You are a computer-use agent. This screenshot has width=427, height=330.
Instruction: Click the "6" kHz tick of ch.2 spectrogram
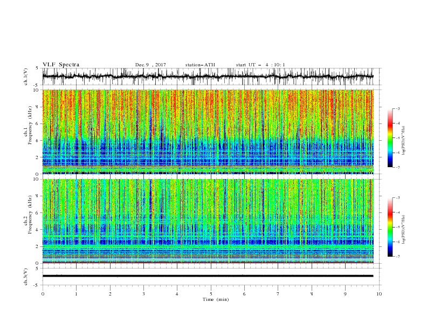coord(38,213)
